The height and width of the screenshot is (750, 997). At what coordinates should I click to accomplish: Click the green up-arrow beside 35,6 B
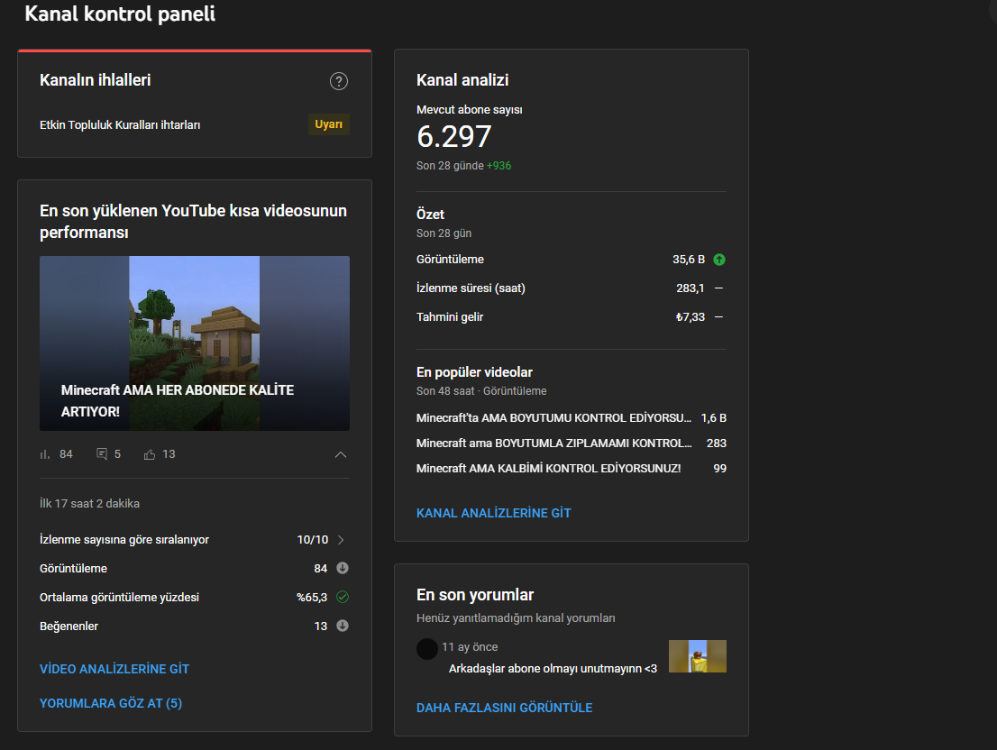[719, 260]
